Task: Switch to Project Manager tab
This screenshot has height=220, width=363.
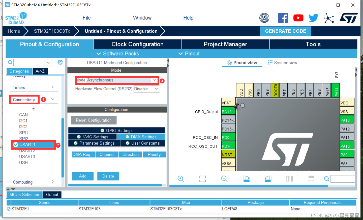Action: click(x=225, y=44)
